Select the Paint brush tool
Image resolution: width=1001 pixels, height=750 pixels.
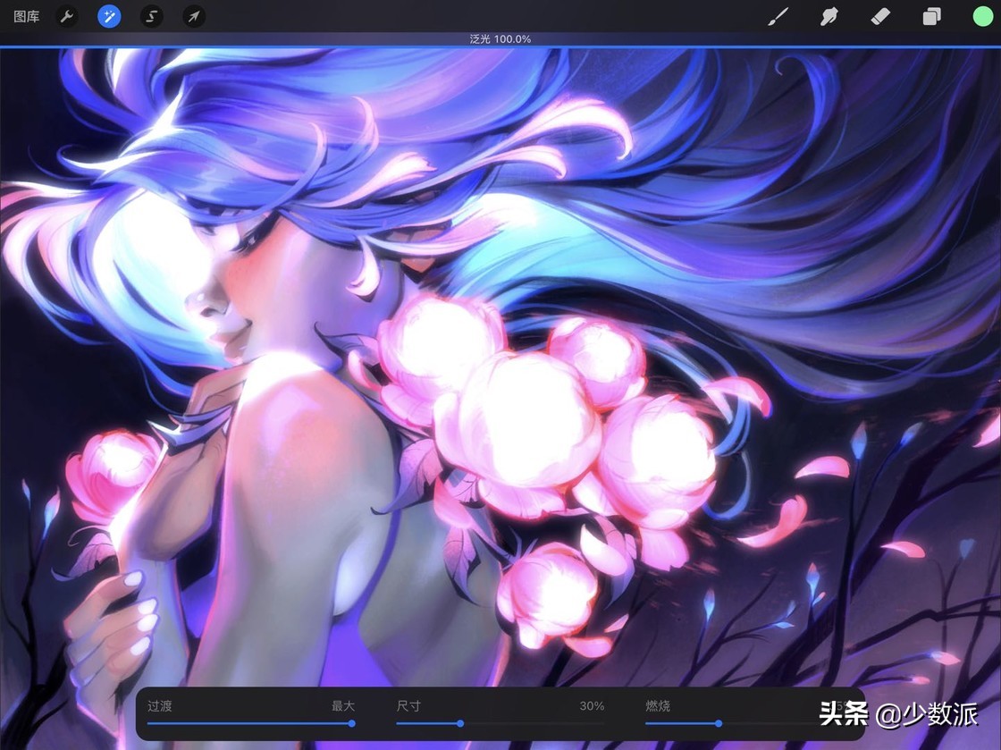tap(778, 17)
